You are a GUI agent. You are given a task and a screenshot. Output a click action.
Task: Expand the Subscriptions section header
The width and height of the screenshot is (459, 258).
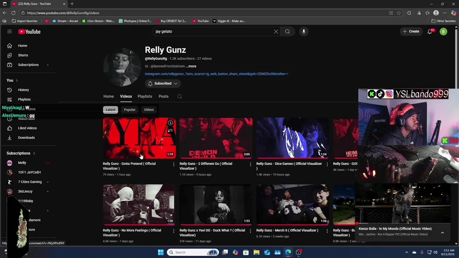(21, 153)
